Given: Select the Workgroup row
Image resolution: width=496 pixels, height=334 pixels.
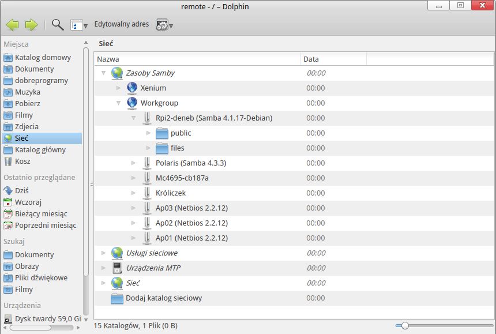Looking at the screenshot, I should coord(294,103).
